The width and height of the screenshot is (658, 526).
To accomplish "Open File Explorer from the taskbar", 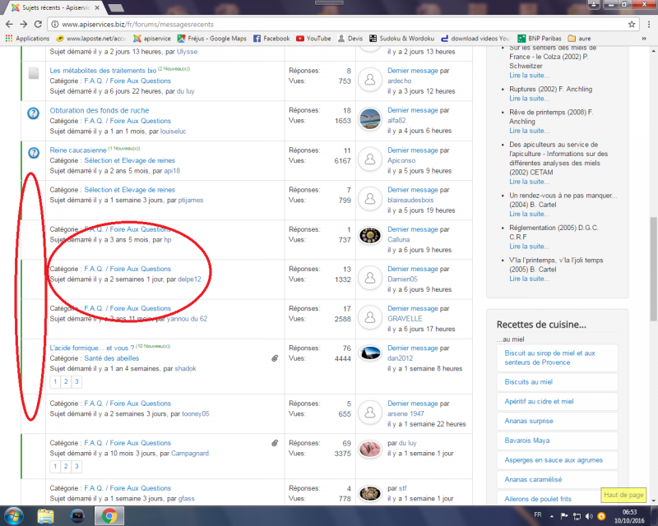I will [46, 515].
